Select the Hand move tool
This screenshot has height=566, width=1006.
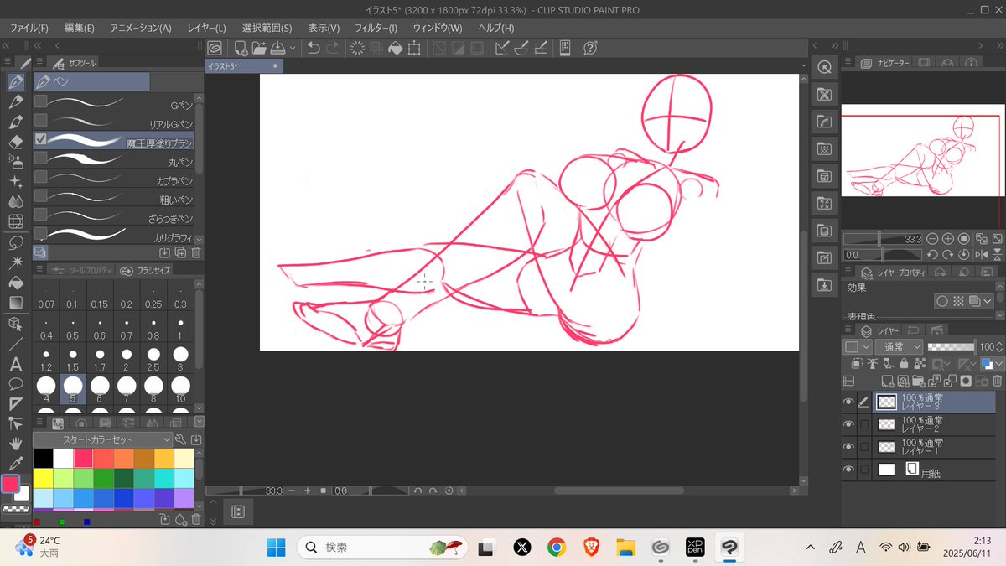point(15,443)
